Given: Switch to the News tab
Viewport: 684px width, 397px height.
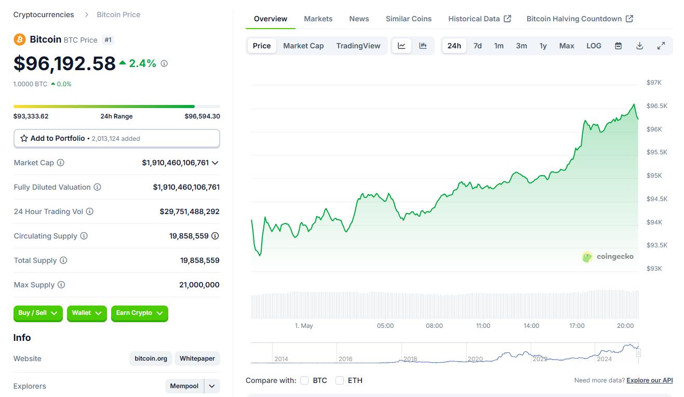Looking at the screenshot, I should (359, 19).
